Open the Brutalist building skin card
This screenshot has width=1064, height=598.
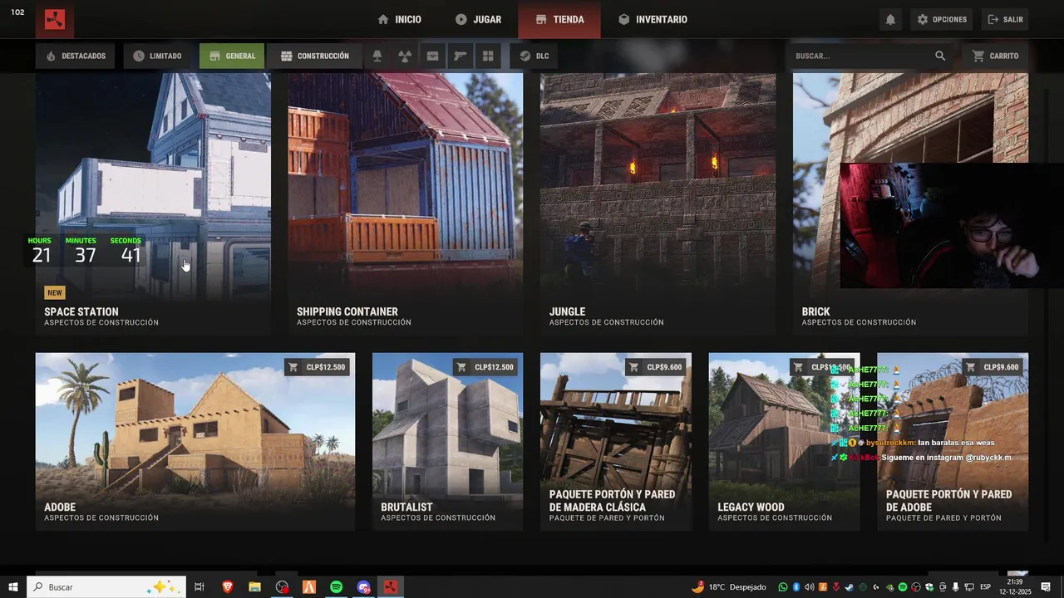coord(447,442)
